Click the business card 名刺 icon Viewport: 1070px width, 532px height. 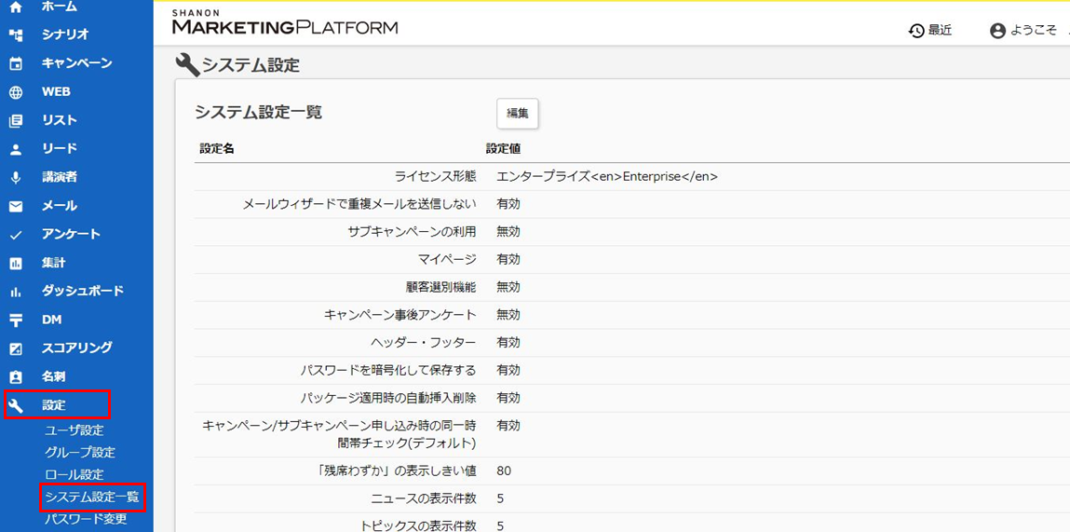[x=16, y=377]
